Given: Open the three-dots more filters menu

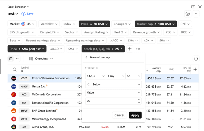Looking at the screenshot, I should point(138,49).
